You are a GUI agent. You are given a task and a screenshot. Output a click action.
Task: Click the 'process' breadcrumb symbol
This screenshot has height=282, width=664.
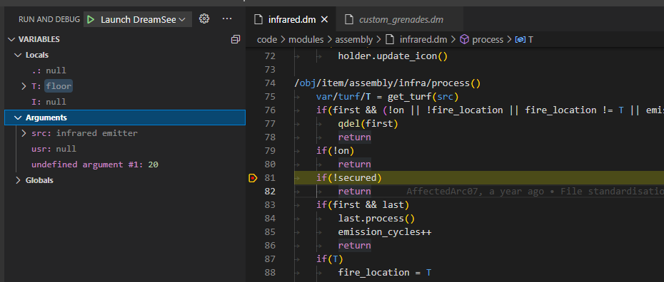(x=481, y=40)
